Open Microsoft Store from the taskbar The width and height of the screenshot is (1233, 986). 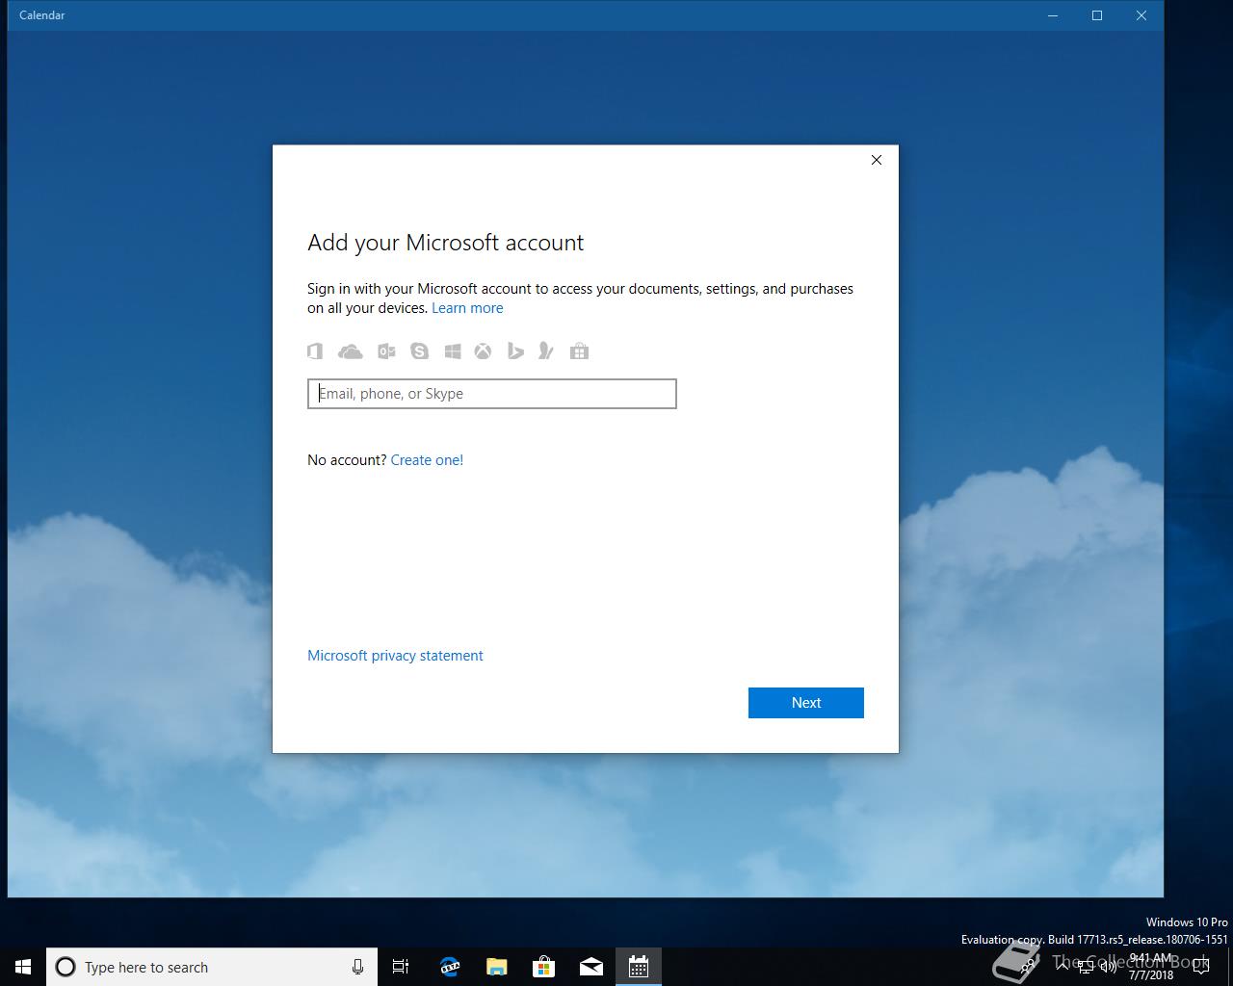543,967
